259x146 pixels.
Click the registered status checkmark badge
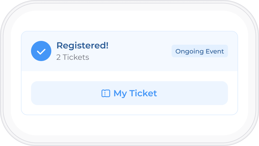point(41,51)
